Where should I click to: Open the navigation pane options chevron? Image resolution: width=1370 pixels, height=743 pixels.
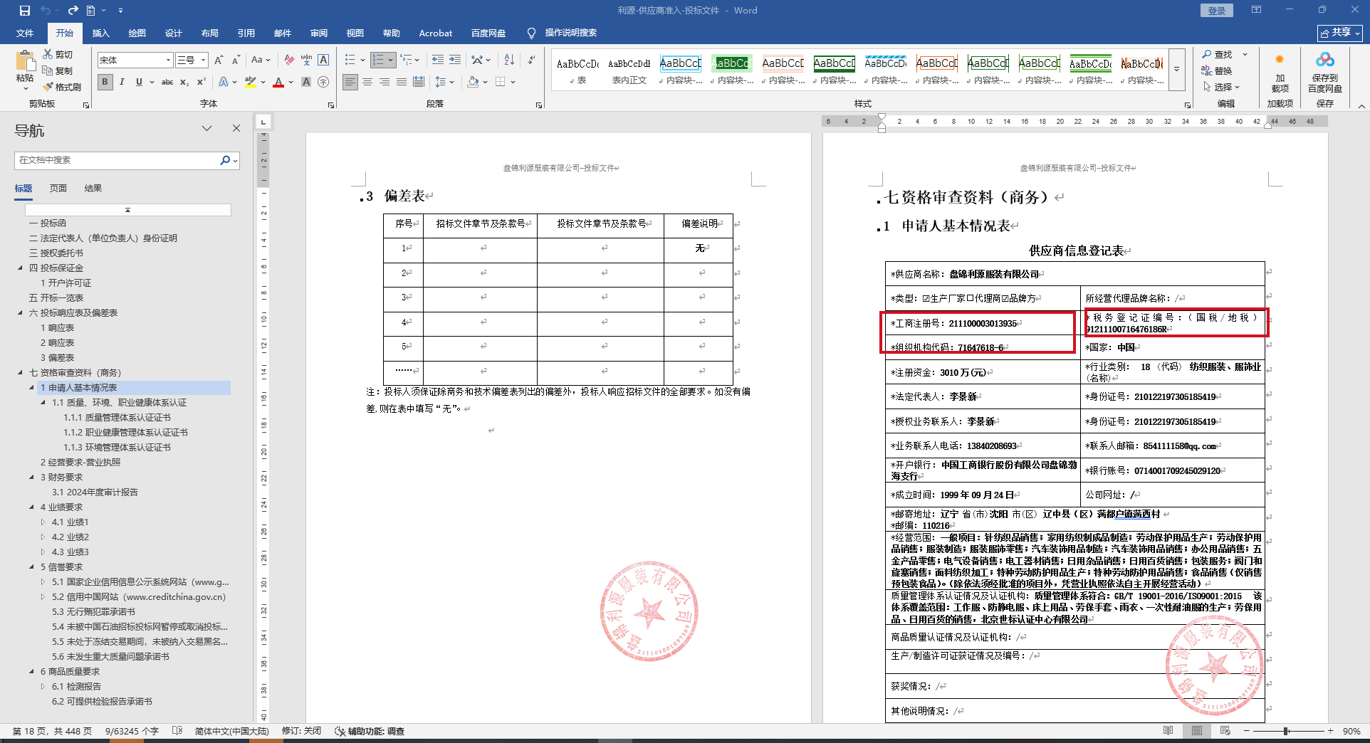[206, 129]
